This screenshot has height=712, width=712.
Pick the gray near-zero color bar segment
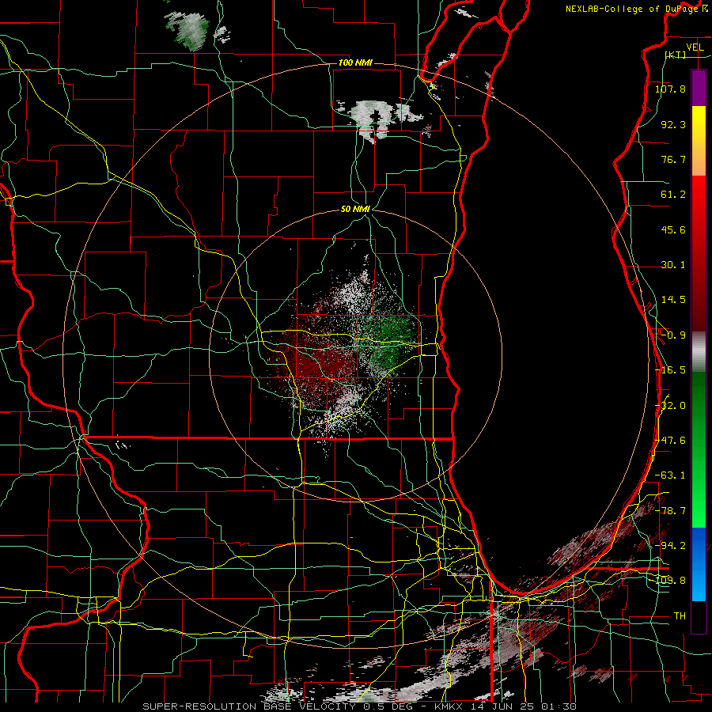(699, 350)
